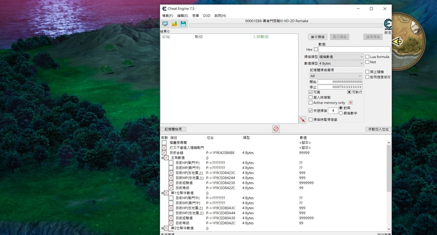Open the 檔案(F) menu
Image resolution: width=437 pixels, height=235 pixels.
click(x=168, y=16)
